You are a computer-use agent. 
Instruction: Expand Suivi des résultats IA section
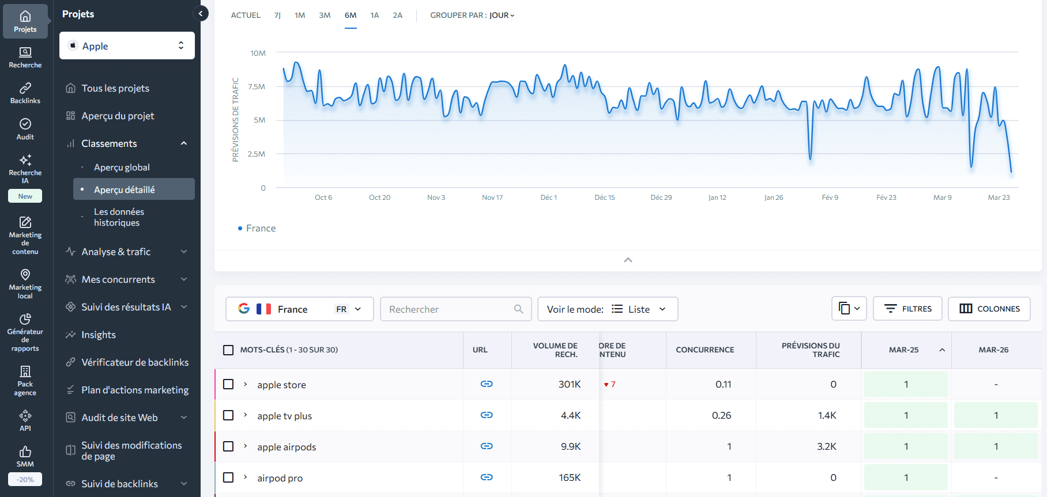pos(184,307)
